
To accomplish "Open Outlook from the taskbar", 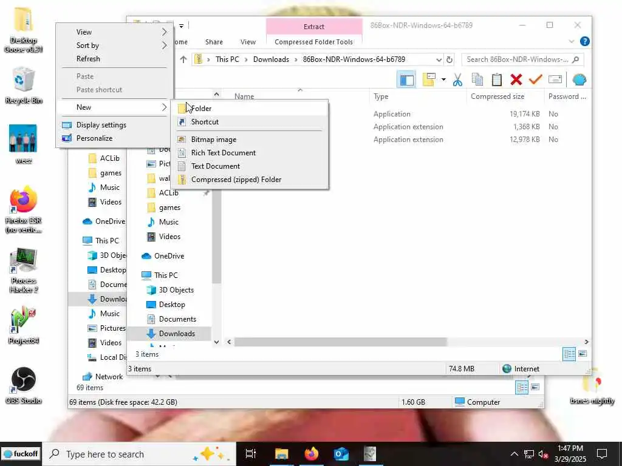I will 341,454.
